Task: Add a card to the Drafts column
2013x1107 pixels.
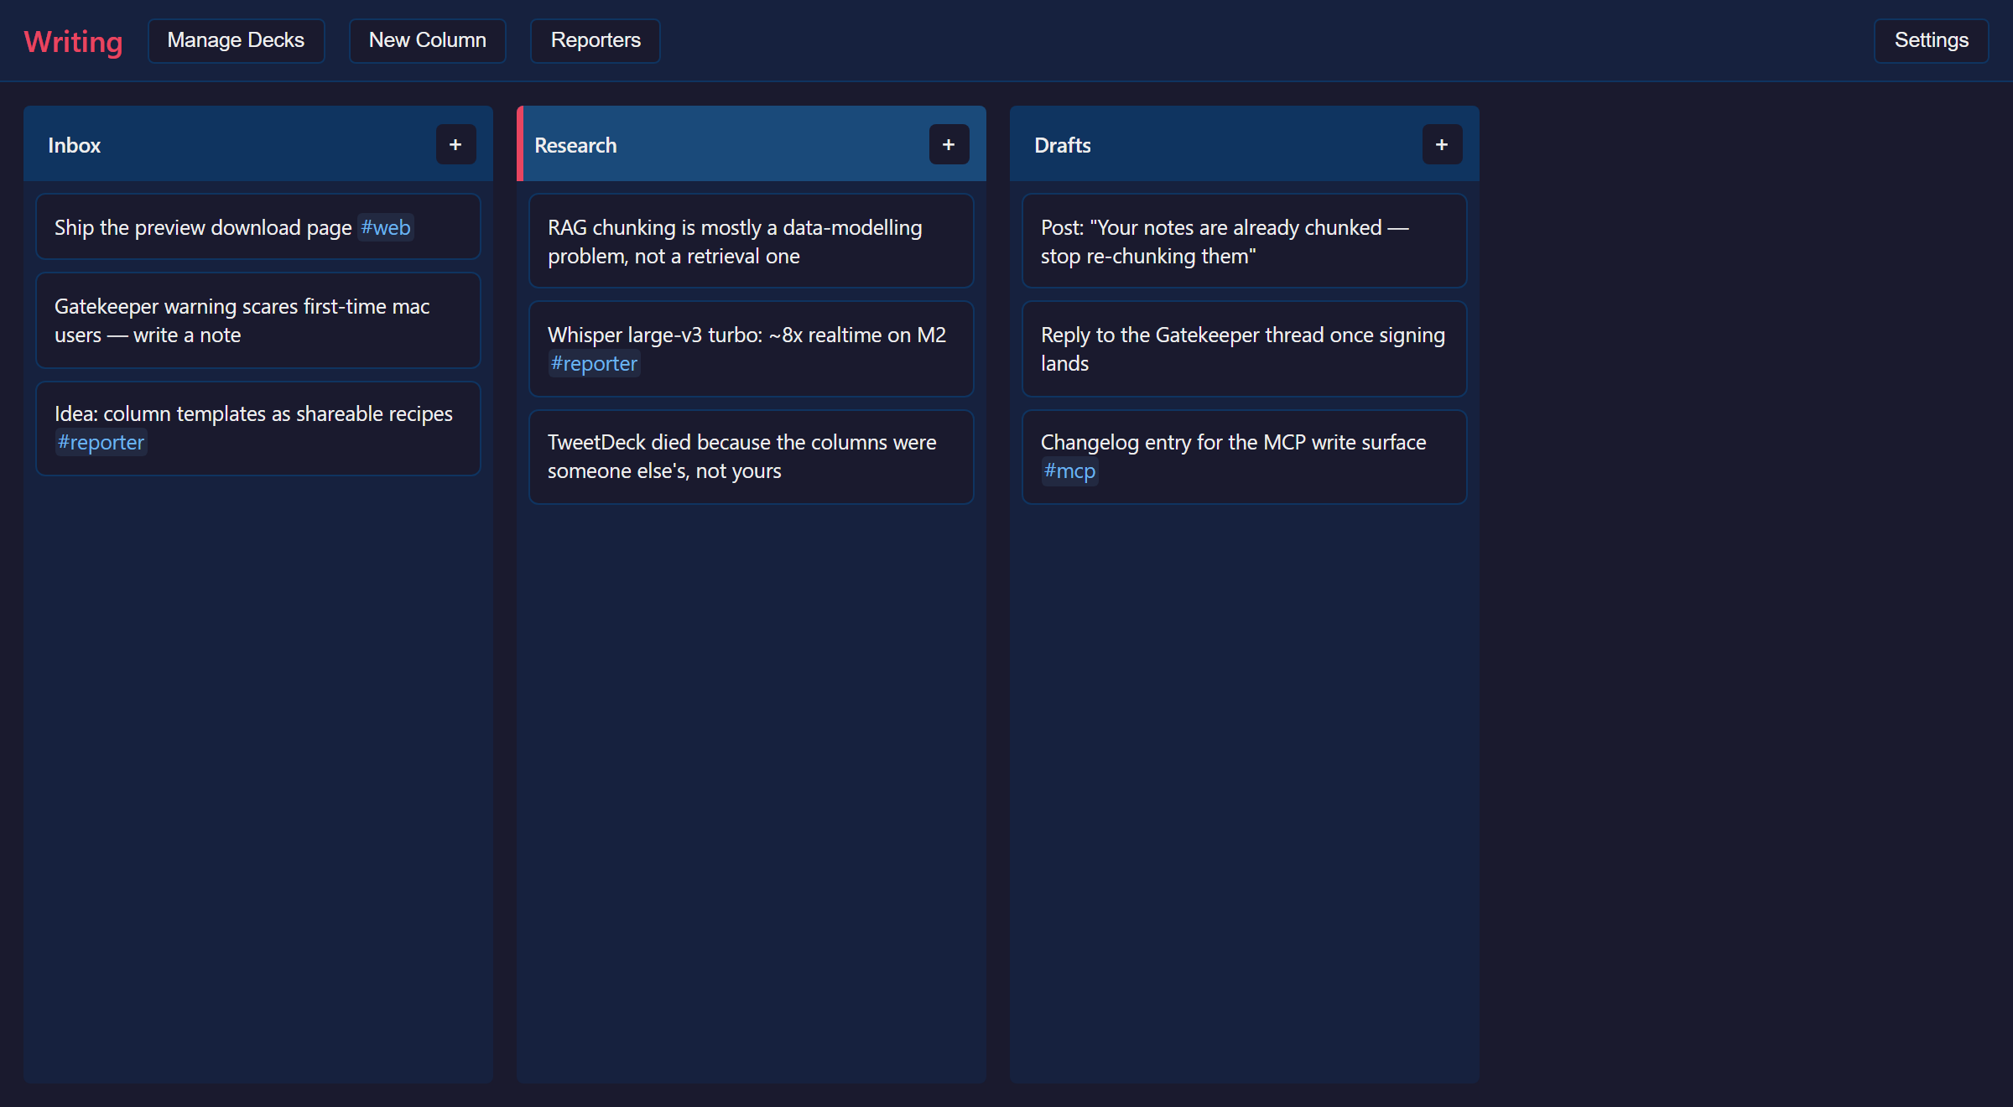Action: (x=1442, y=144)
